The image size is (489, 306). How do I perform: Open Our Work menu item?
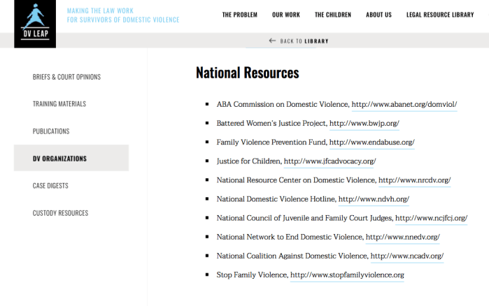(x=285, y=15)
